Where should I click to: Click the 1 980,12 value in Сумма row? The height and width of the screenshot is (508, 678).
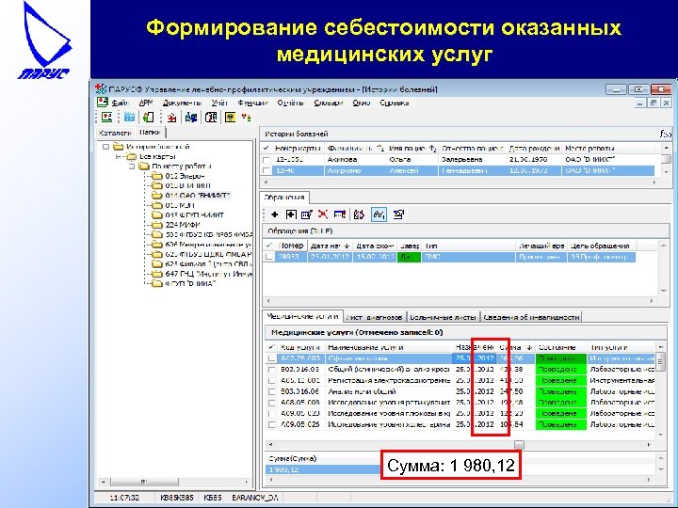[x=283, y=469]
